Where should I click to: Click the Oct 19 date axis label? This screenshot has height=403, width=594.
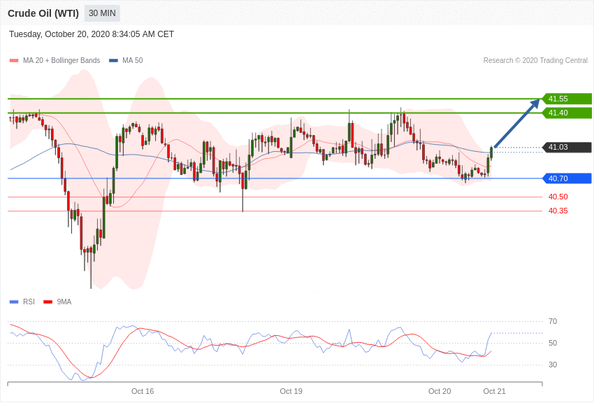tap(291, 391)
